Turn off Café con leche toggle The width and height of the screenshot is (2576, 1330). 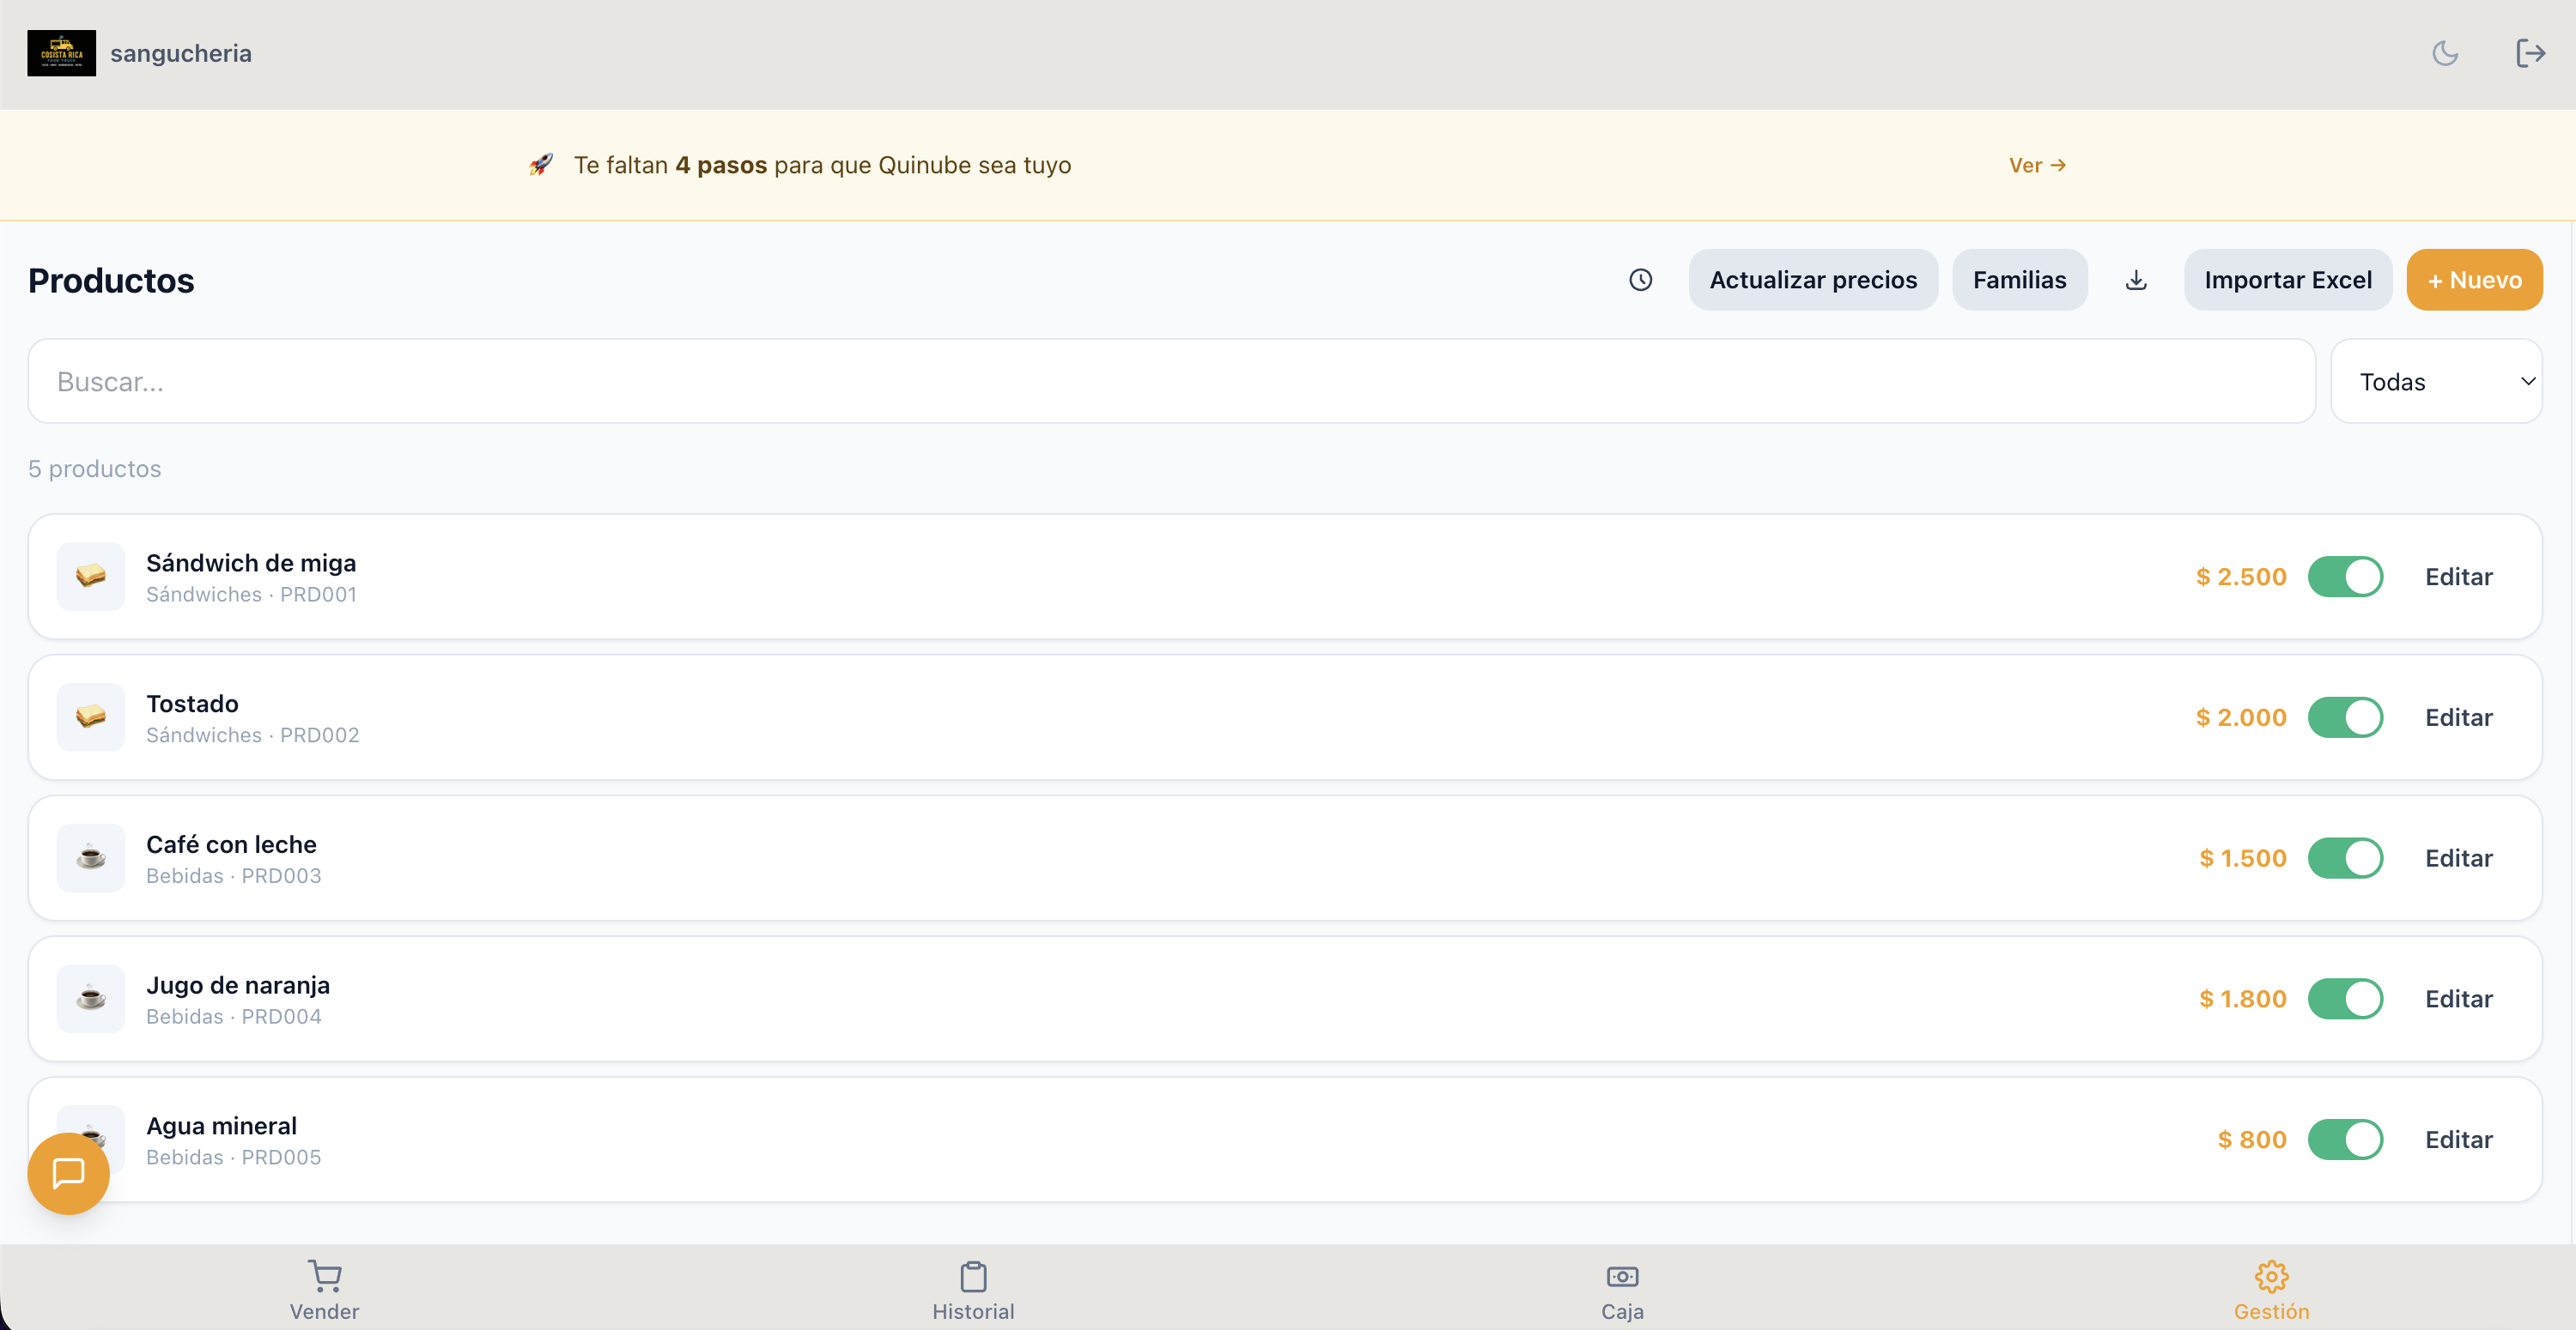(x=2345, y=858)
